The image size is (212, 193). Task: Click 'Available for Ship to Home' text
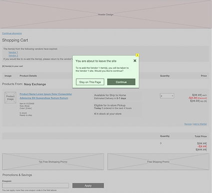point(110,95)
